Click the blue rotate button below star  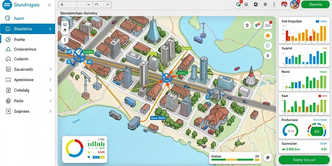tap(268, 45)
